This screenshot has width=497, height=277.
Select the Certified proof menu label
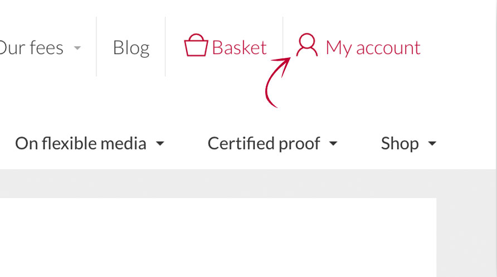(x=264, y=144)
